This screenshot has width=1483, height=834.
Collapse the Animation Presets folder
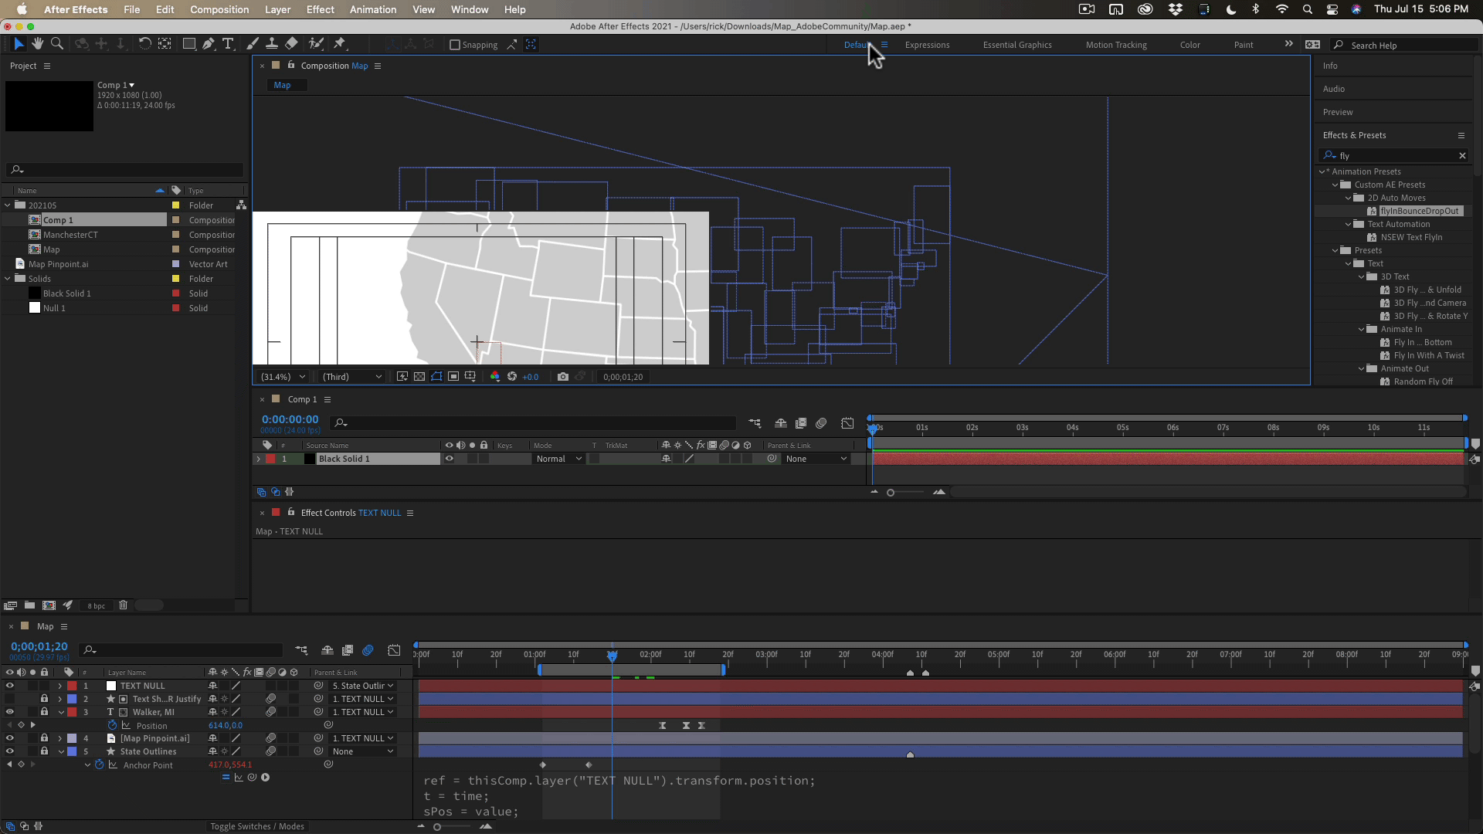(x=1323, y=171)
